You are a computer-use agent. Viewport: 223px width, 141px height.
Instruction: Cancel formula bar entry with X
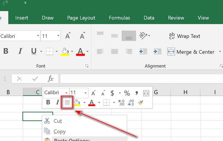[x=19, y=79]
